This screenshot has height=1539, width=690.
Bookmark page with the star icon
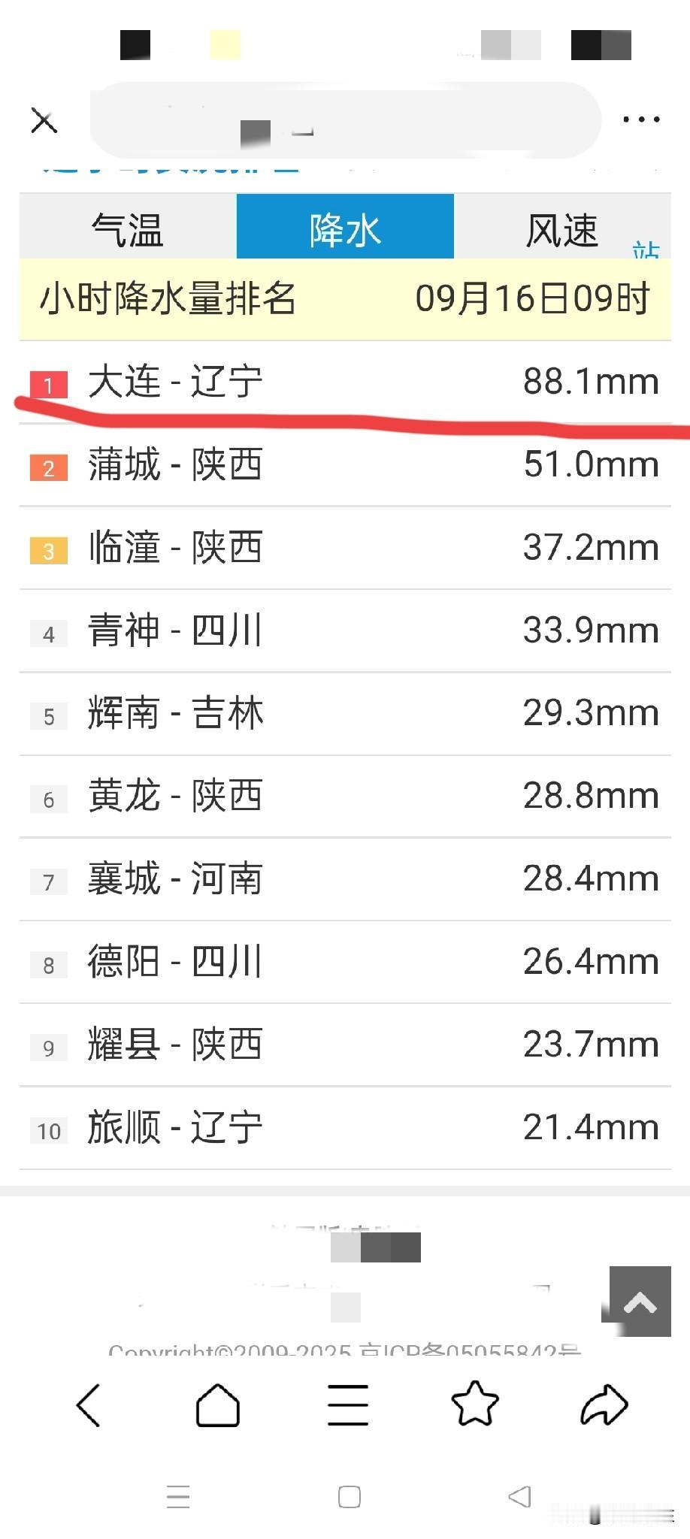tap(475, 1403)
